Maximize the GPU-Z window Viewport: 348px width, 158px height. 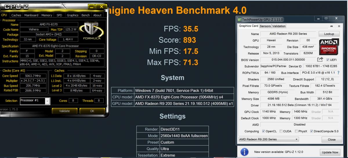click(326, 19)
